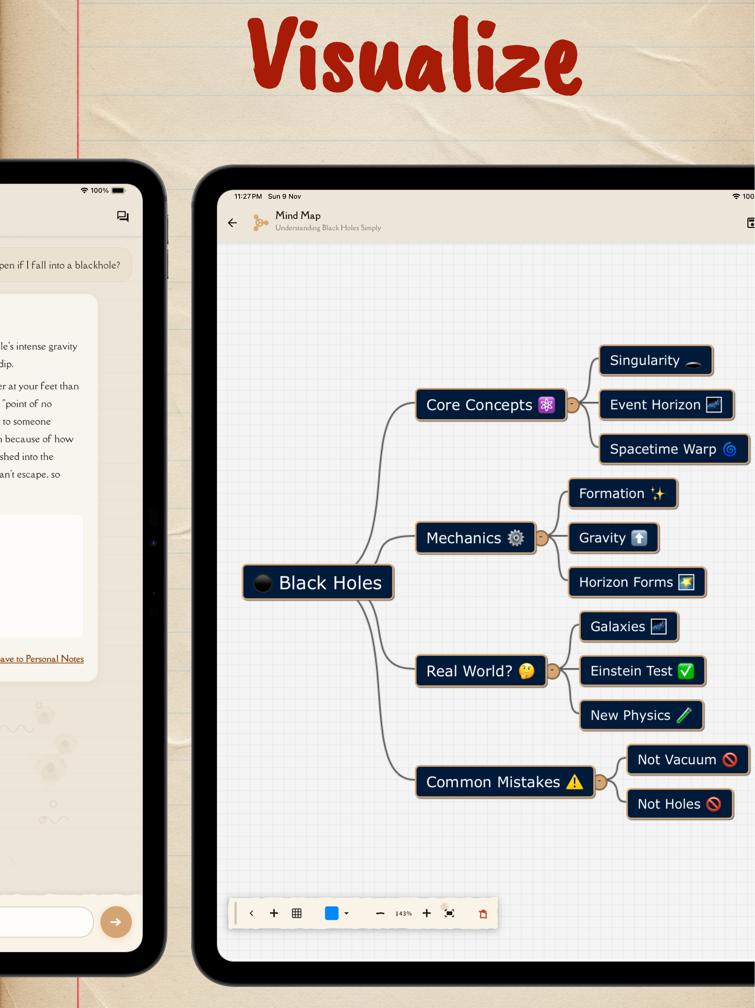Select the Mechanics node
Screen dimensions: 755x1008
point(476,538)
